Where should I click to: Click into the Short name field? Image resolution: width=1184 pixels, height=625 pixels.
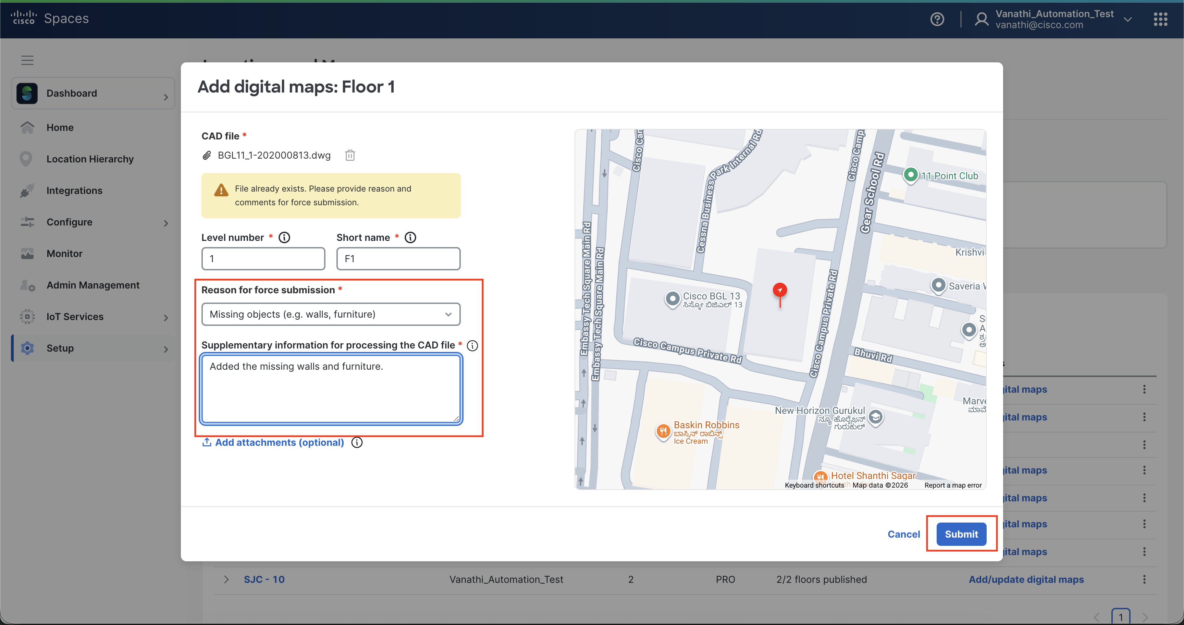coord(398,259)
